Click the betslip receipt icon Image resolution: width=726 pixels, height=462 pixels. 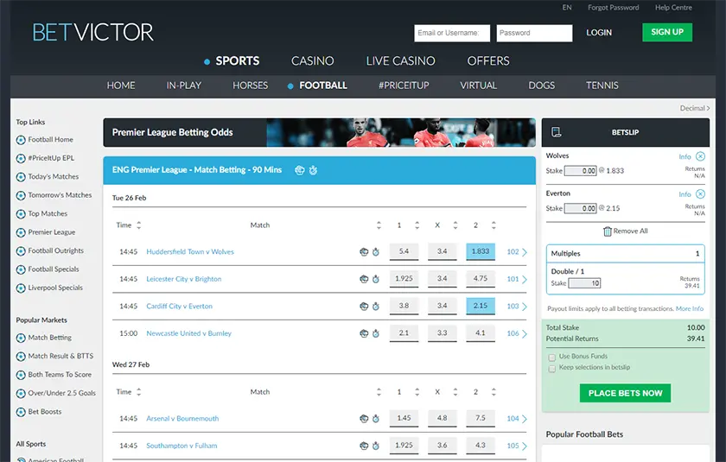point(557,132)
